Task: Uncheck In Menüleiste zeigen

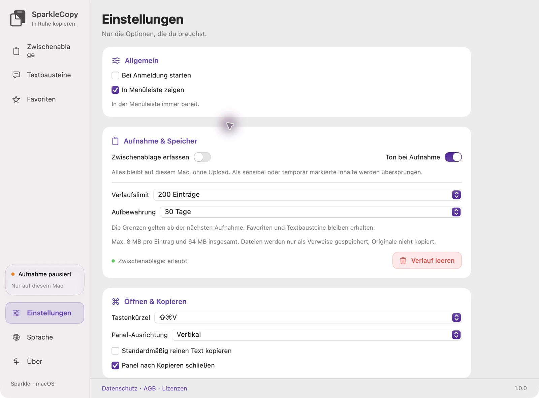Action: [115, 90]
